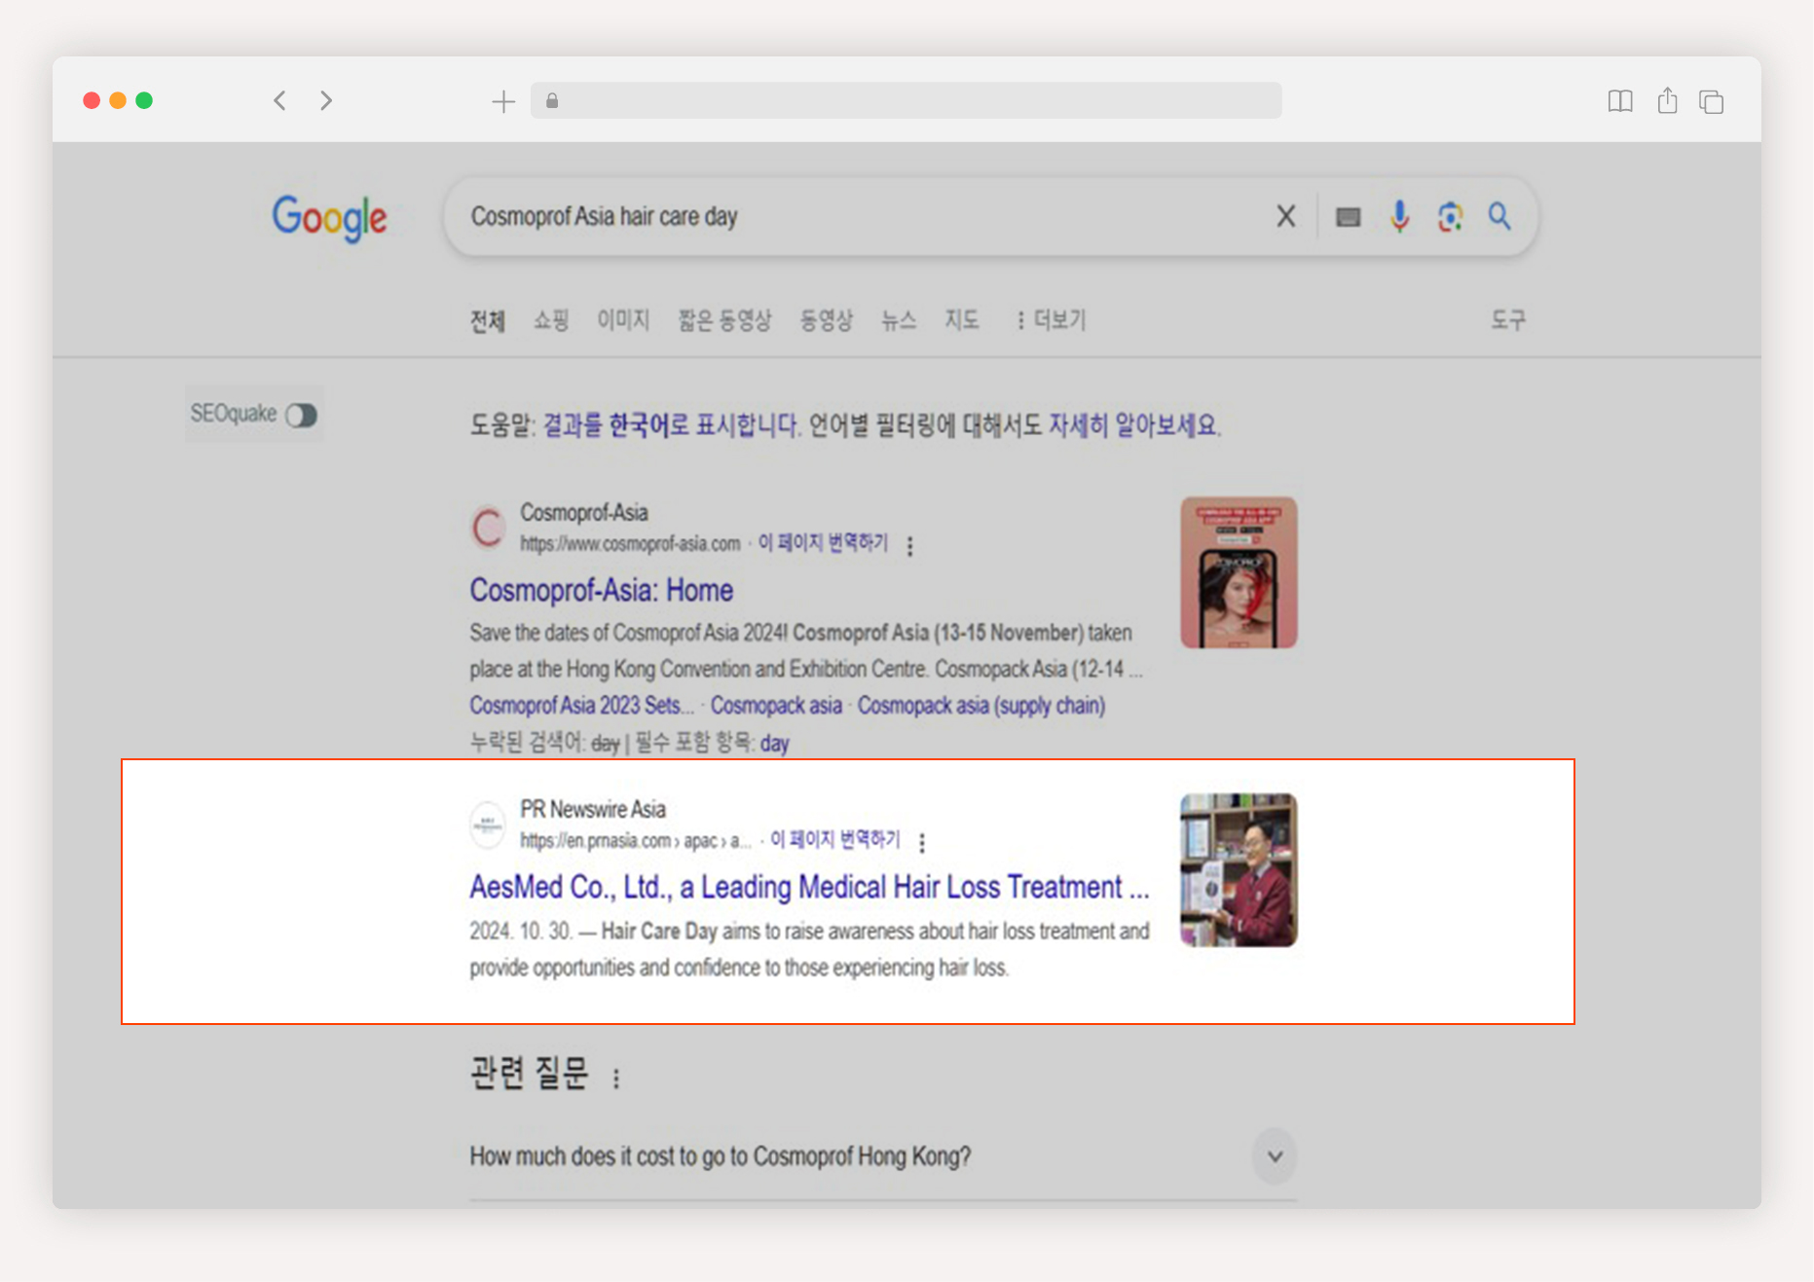Screen dimensions: 1814x1282
Task: Start voice search with microphone icon
Action: (x=1399, y=216)
